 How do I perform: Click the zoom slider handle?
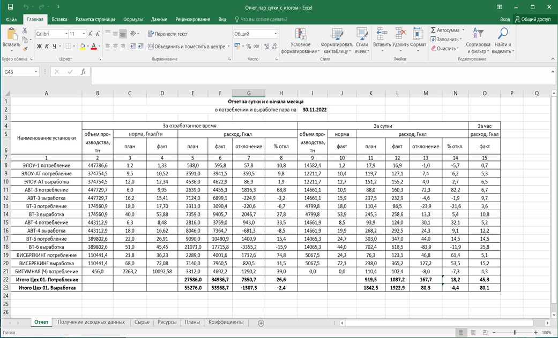tap(515, 333)
